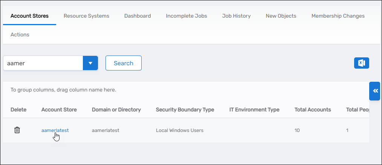Select the Account Stores tab
Viewport: 382px width, 165px height.
pos(29,16)
